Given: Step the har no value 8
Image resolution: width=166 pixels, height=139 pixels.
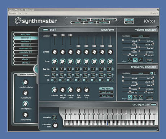Looking at the screenshot, I should click(x=113, y=69).
